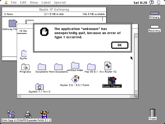Select the Router 3.0 - 3.0.1 Patch icon
The height and width of the screenshot is (124, 165).
[75, 79]
